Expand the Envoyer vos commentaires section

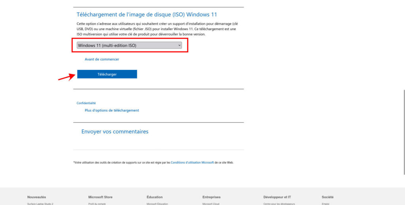tap(115, 132)
